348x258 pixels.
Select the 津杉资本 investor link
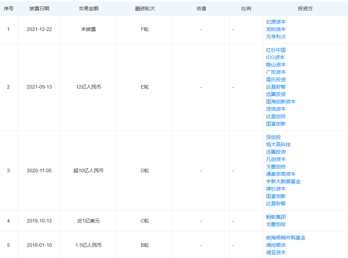tap(276, 189)
